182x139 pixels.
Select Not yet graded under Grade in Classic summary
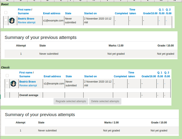(159, 131)
